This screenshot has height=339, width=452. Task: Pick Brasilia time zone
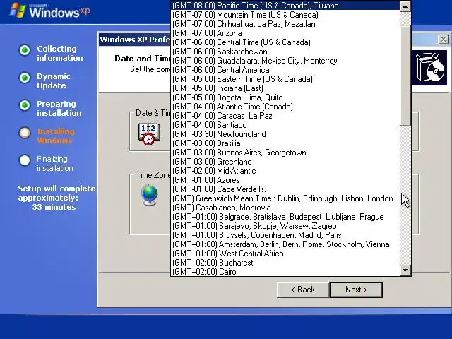point(285,143)
